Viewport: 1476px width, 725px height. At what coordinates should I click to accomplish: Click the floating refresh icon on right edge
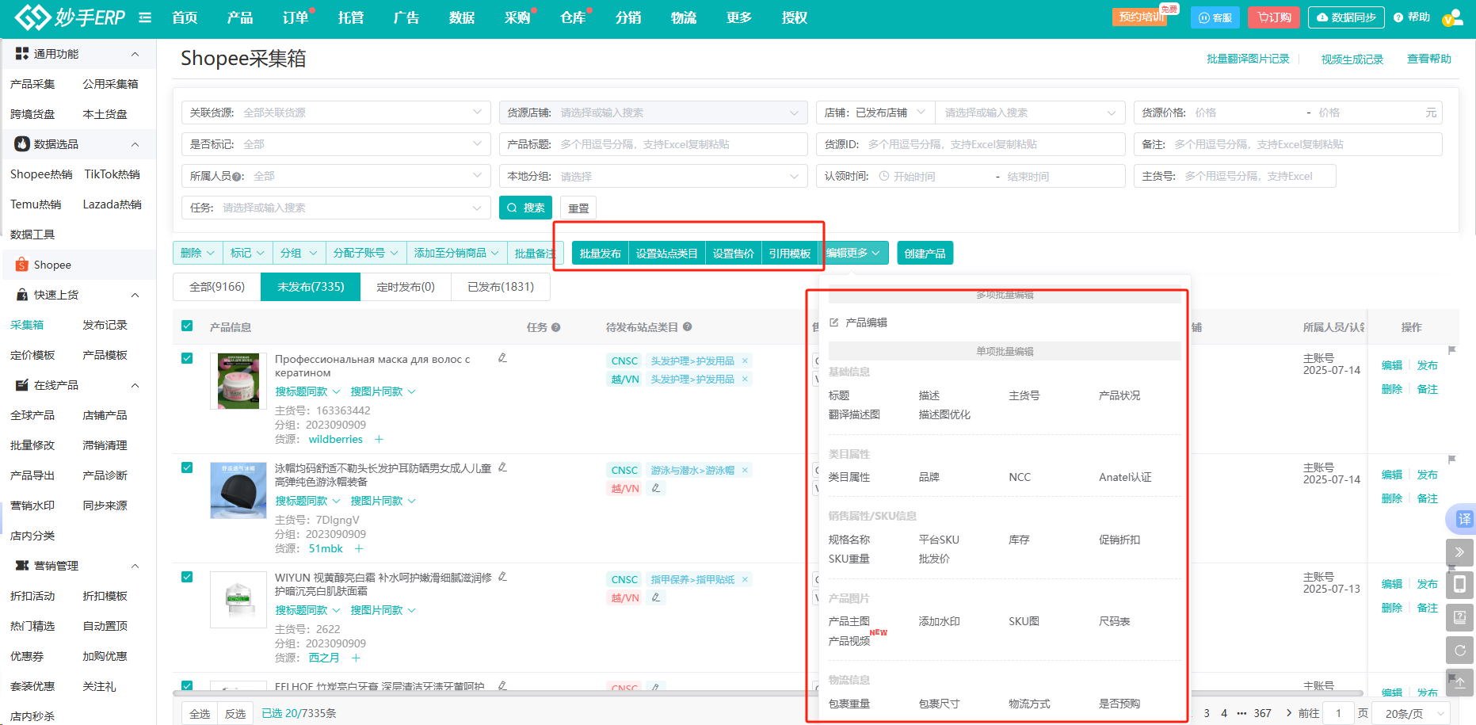pos(1459,651)
